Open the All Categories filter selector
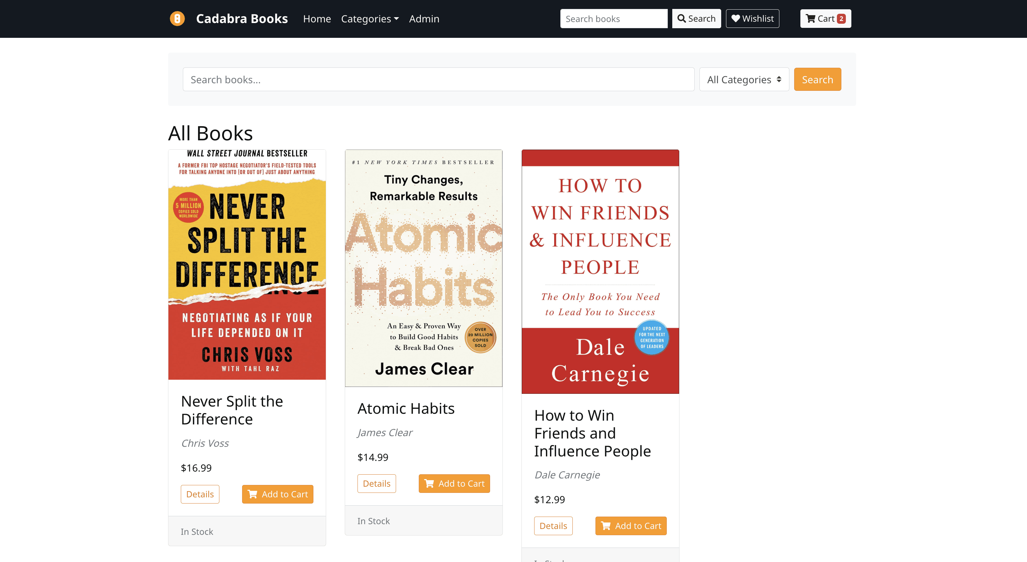The width and height of the screenshot is (1027, 562). coord(744,79)
